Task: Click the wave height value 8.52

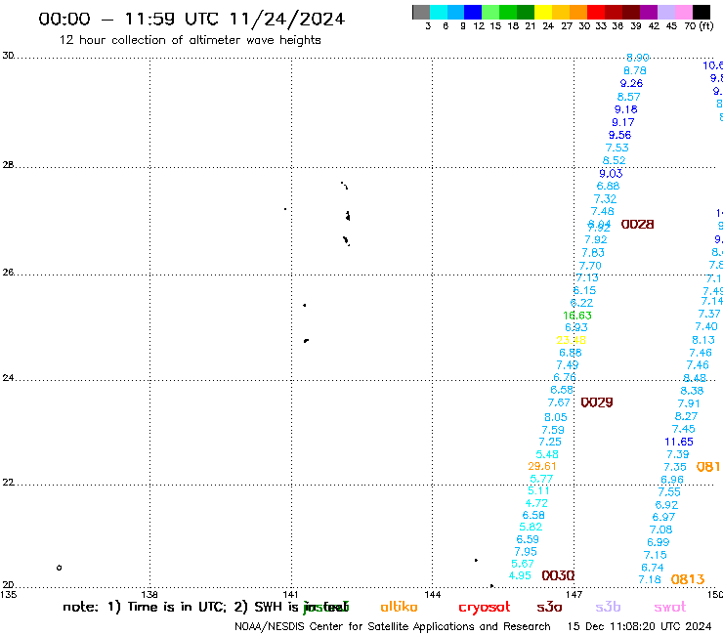Action: (x=615, y=160)
